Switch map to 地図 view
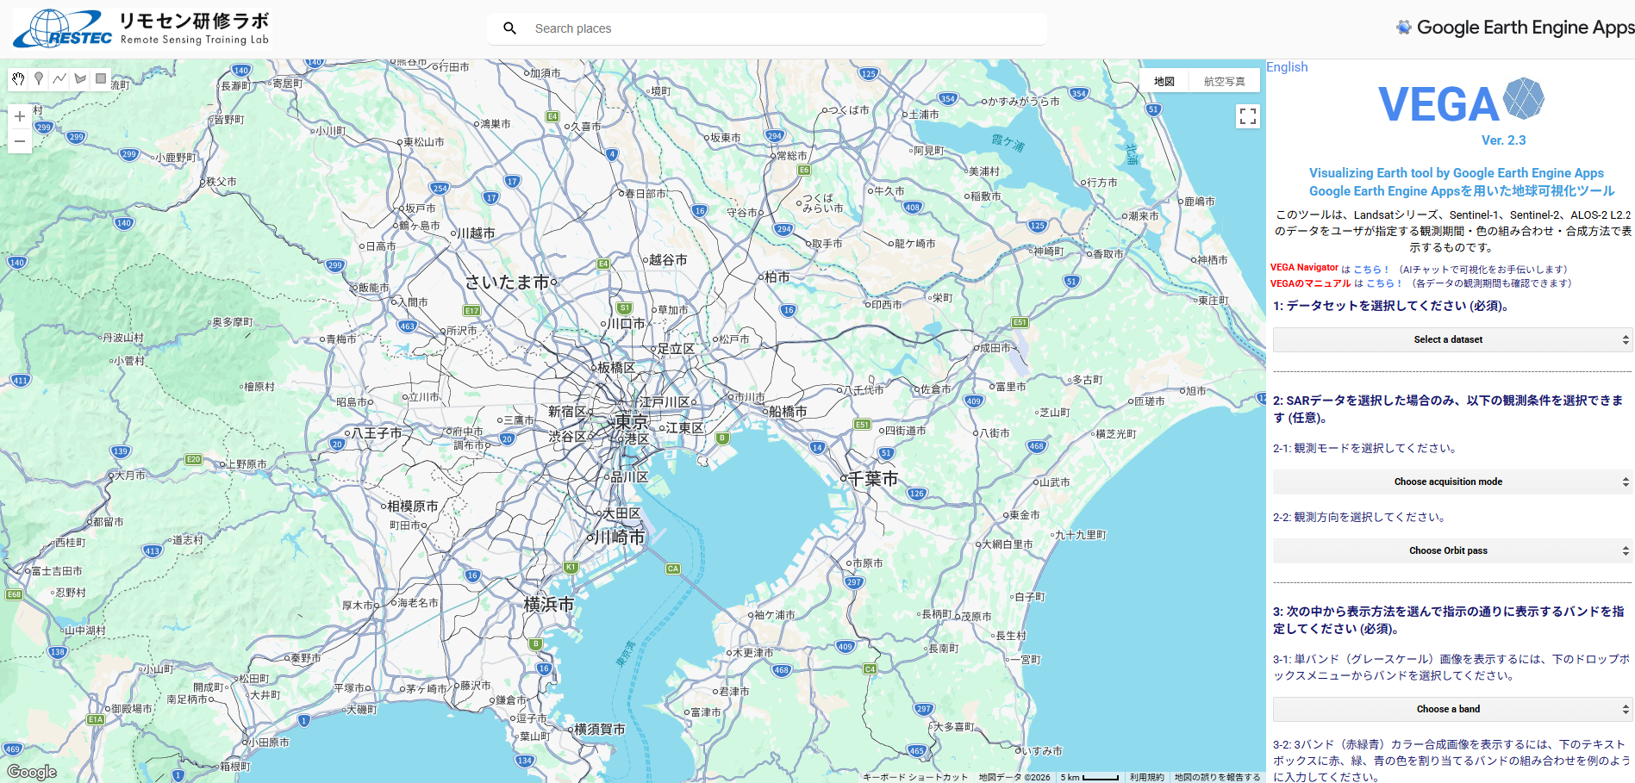 [x=1164, y=82]
